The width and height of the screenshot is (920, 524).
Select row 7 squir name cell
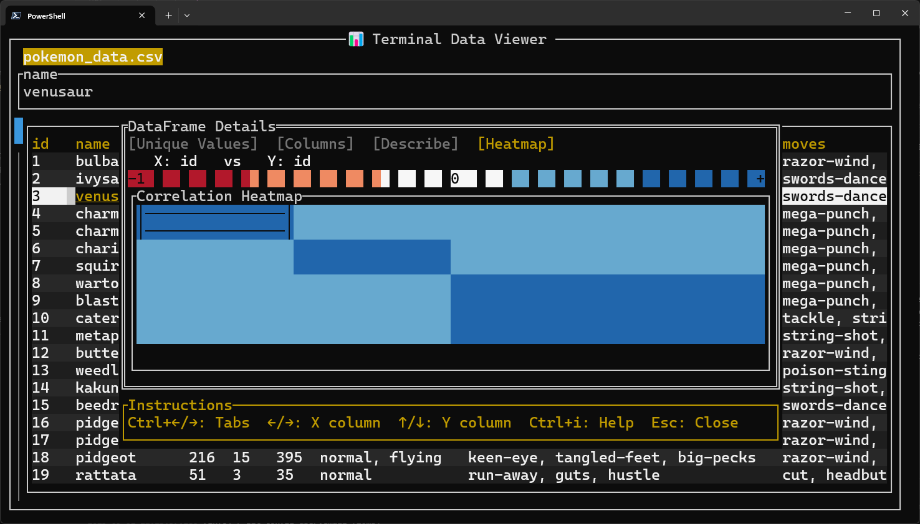pos(97,266)
